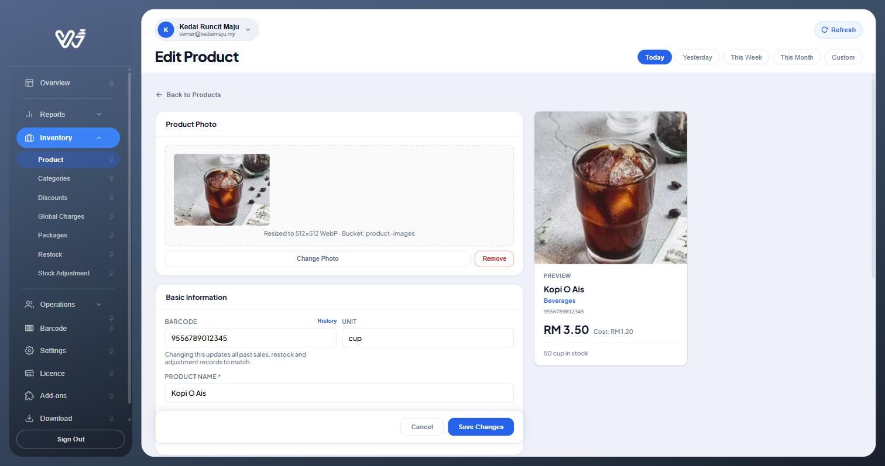
Task: Pin the Discounts submenu item
Action: 111,198
